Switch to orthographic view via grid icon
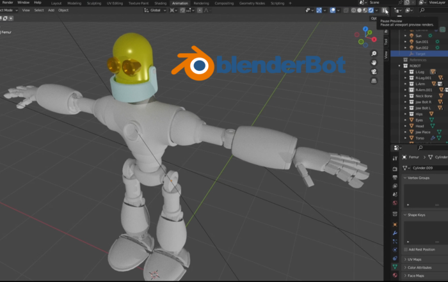This screenshot has height=282, width=448. [374, 81]
